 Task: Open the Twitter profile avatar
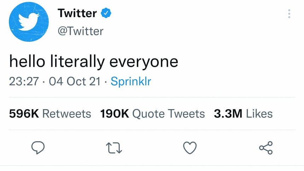pyautogui.click(x=29, y=22)
